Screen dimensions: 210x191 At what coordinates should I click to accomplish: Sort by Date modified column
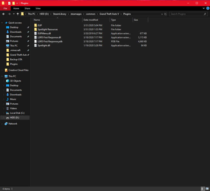96,20
